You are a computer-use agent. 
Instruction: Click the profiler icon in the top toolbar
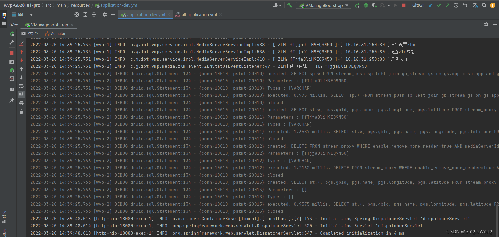382,5
